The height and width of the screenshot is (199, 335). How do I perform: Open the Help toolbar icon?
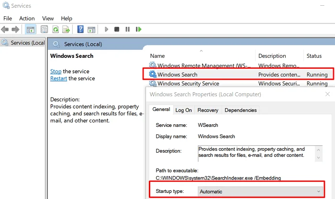pyautogui.click(x=80, y=29)
